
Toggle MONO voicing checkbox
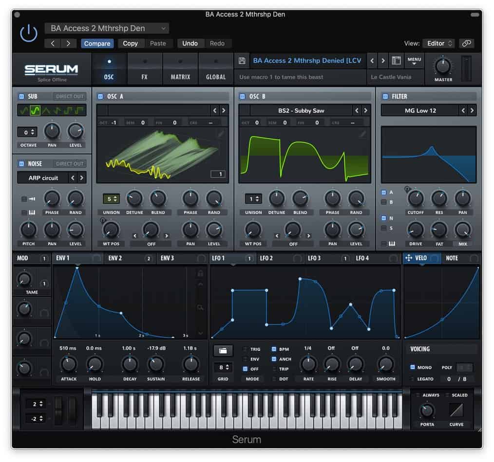point(413,367)
